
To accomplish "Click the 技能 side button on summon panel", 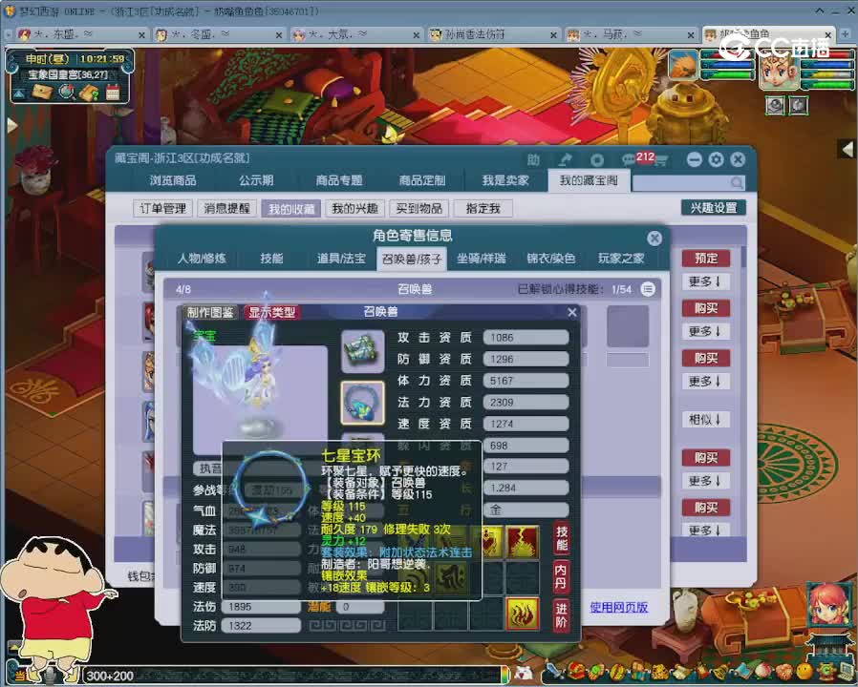I will (561, 538).
